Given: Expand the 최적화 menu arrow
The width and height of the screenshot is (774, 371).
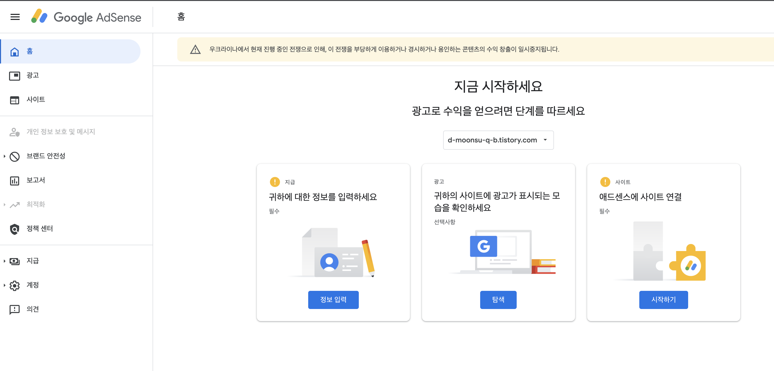Looking at the screenshot, I should [x=5, y=204].
